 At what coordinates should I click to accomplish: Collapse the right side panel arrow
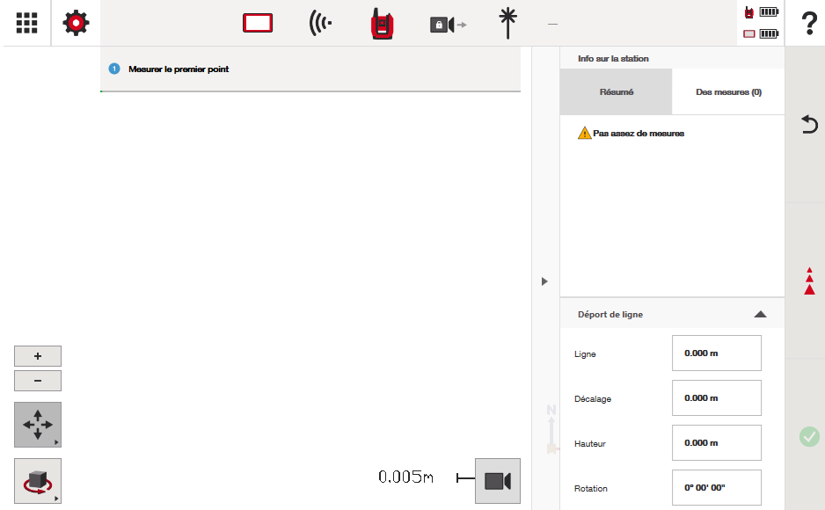544,281
